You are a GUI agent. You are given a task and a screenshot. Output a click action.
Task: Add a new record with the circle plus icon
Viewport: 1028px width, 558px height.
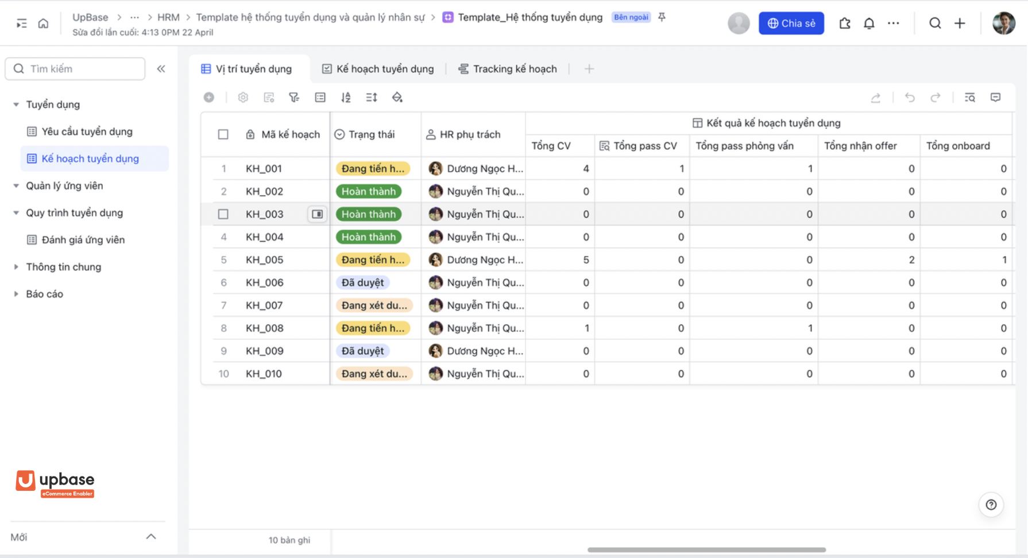pyautogui.click(x=209, y=98)
